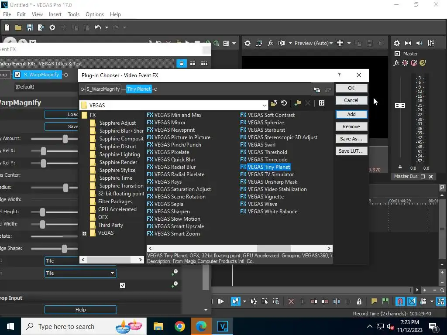Insert region with the green flags icon
447x335 pixels.
click(x=385, y=301)
